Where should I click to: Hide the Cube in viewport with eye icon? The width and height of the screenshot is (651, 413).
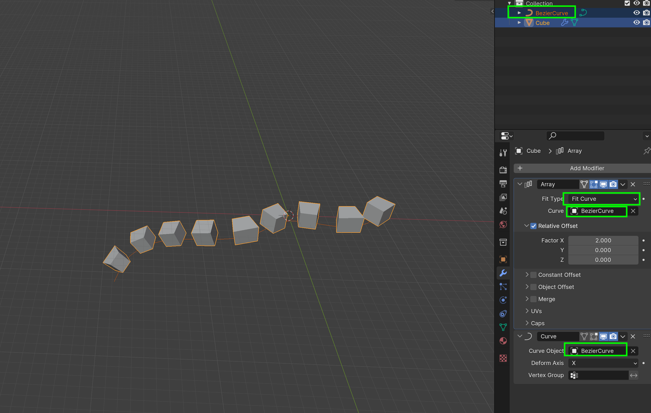click(636, 22)
